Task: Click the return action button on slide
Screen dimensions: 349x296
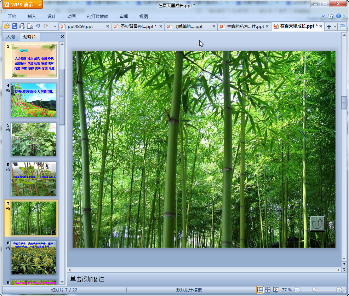Action: click(317, 224)
